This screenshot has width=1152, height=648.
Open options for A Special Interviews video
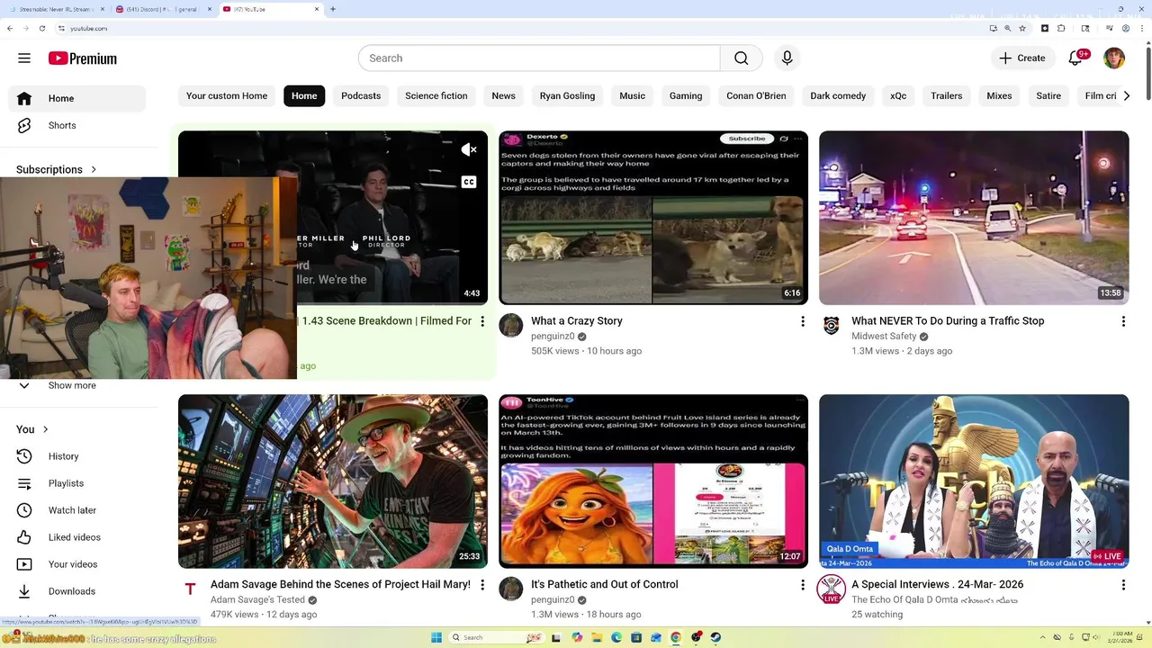[1123, 585]
